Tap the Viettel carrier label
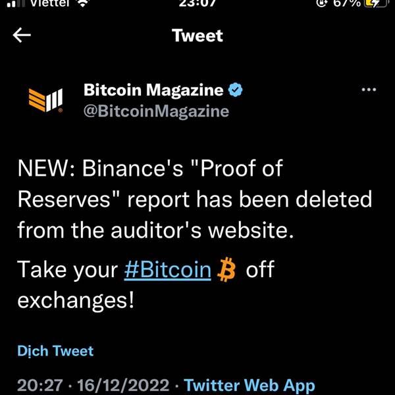 (x=50, y=3)
